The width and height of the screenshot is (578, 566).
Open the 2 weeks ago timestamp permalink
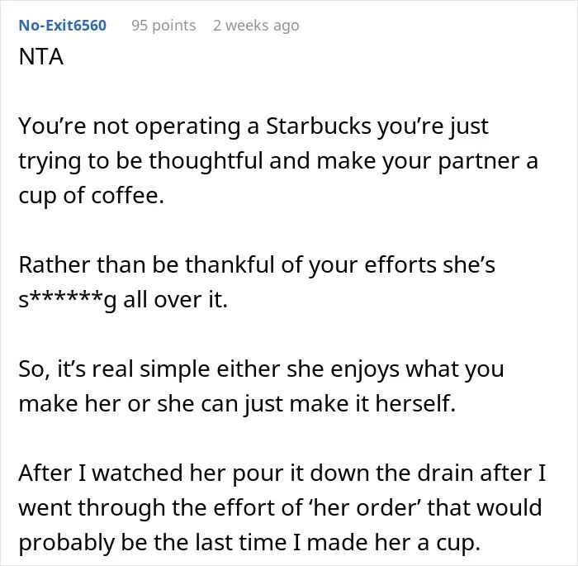point(256,26)
